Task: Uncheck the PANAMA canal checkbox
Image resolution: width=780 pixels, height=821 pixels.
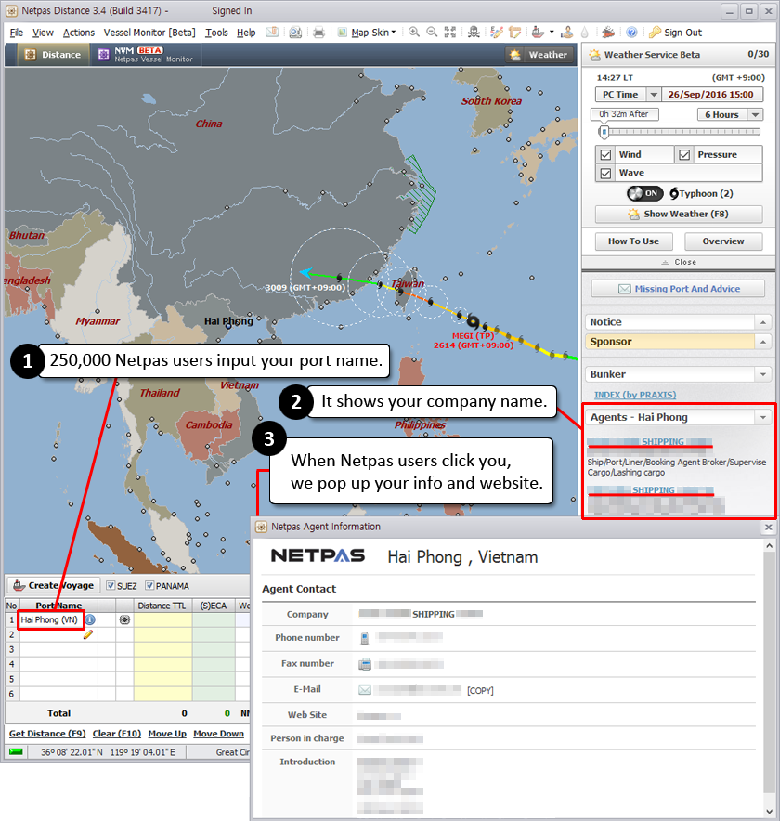Action: (x=149, y=585)
